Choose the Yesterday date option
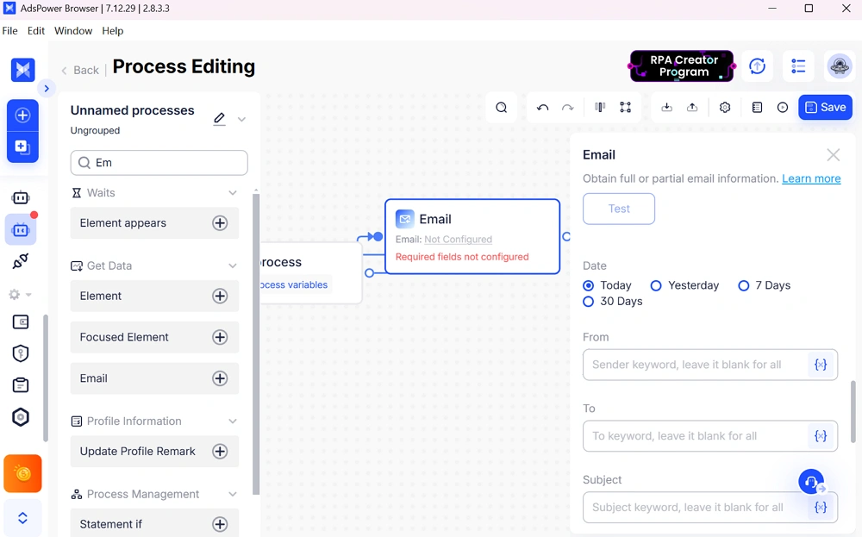 tap(656, 285)
